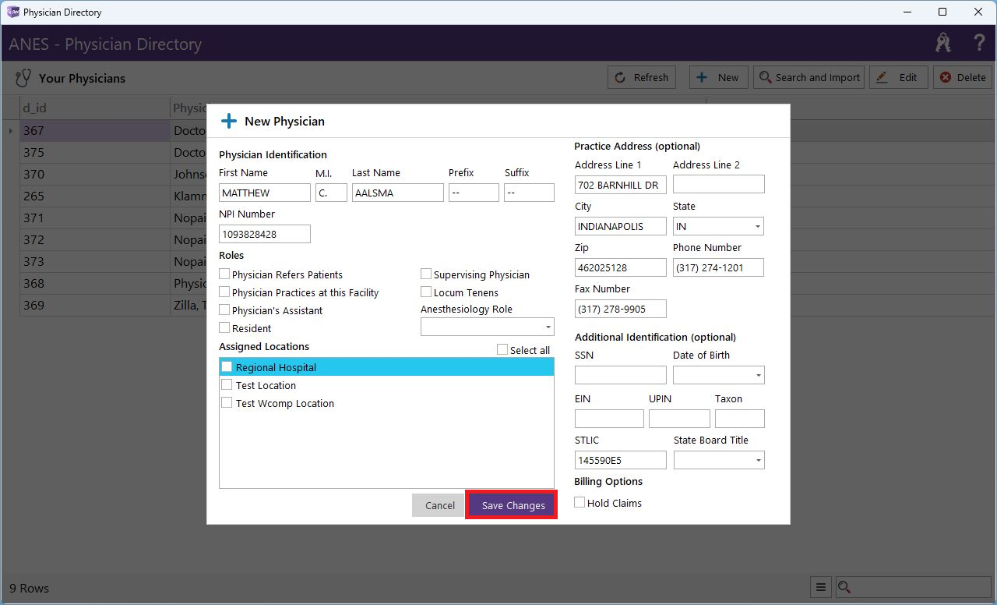
Task: Click the keys icon in header
Action: (943, 43)
